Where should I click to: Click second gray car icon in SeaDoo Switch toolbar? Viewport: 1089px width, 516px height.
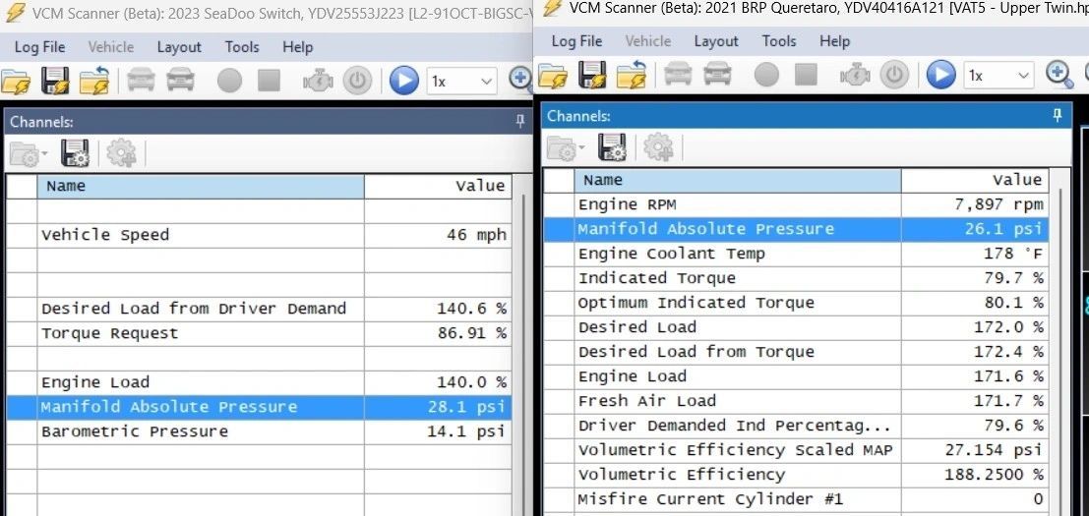tap(181, 81)
